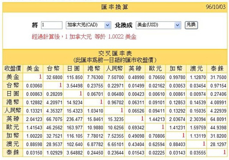Click the 澳元 column header
This screenshot has height=160, width=229.
click(197, 69)
